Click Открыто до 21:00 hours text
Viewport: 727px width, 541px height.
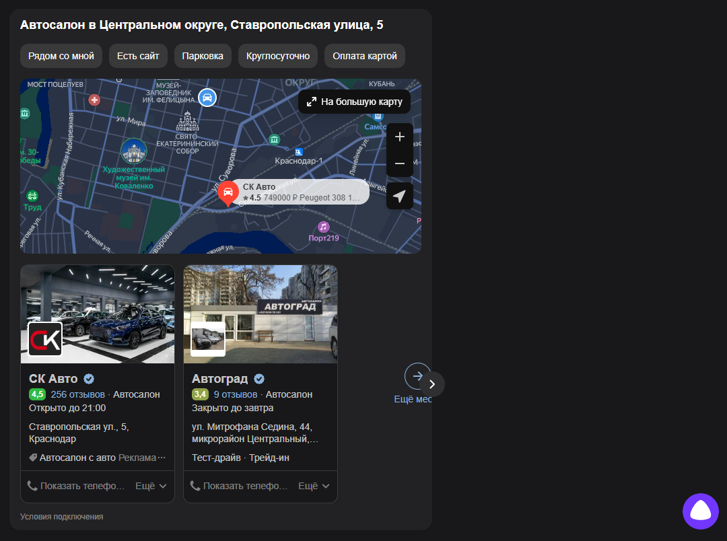point(67,408)
